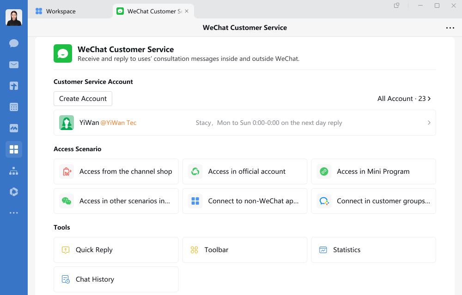Open the Calendar icon in sidebar

pos(14,107)
